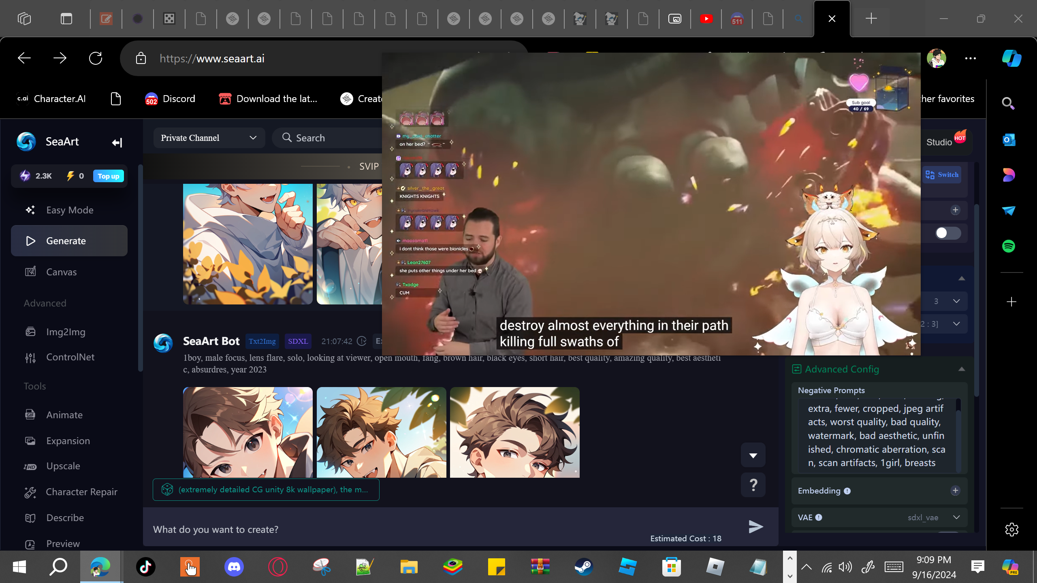Open the Windows Start menu

(x=19, y=567)
